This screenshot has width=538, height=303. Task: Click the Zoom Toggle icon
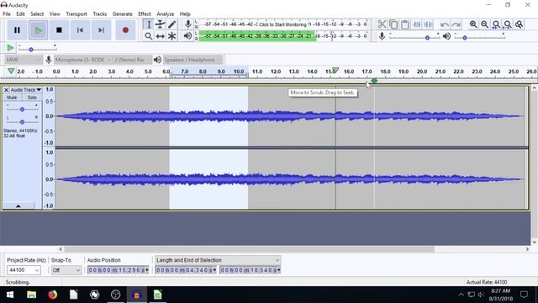(520, 24)
